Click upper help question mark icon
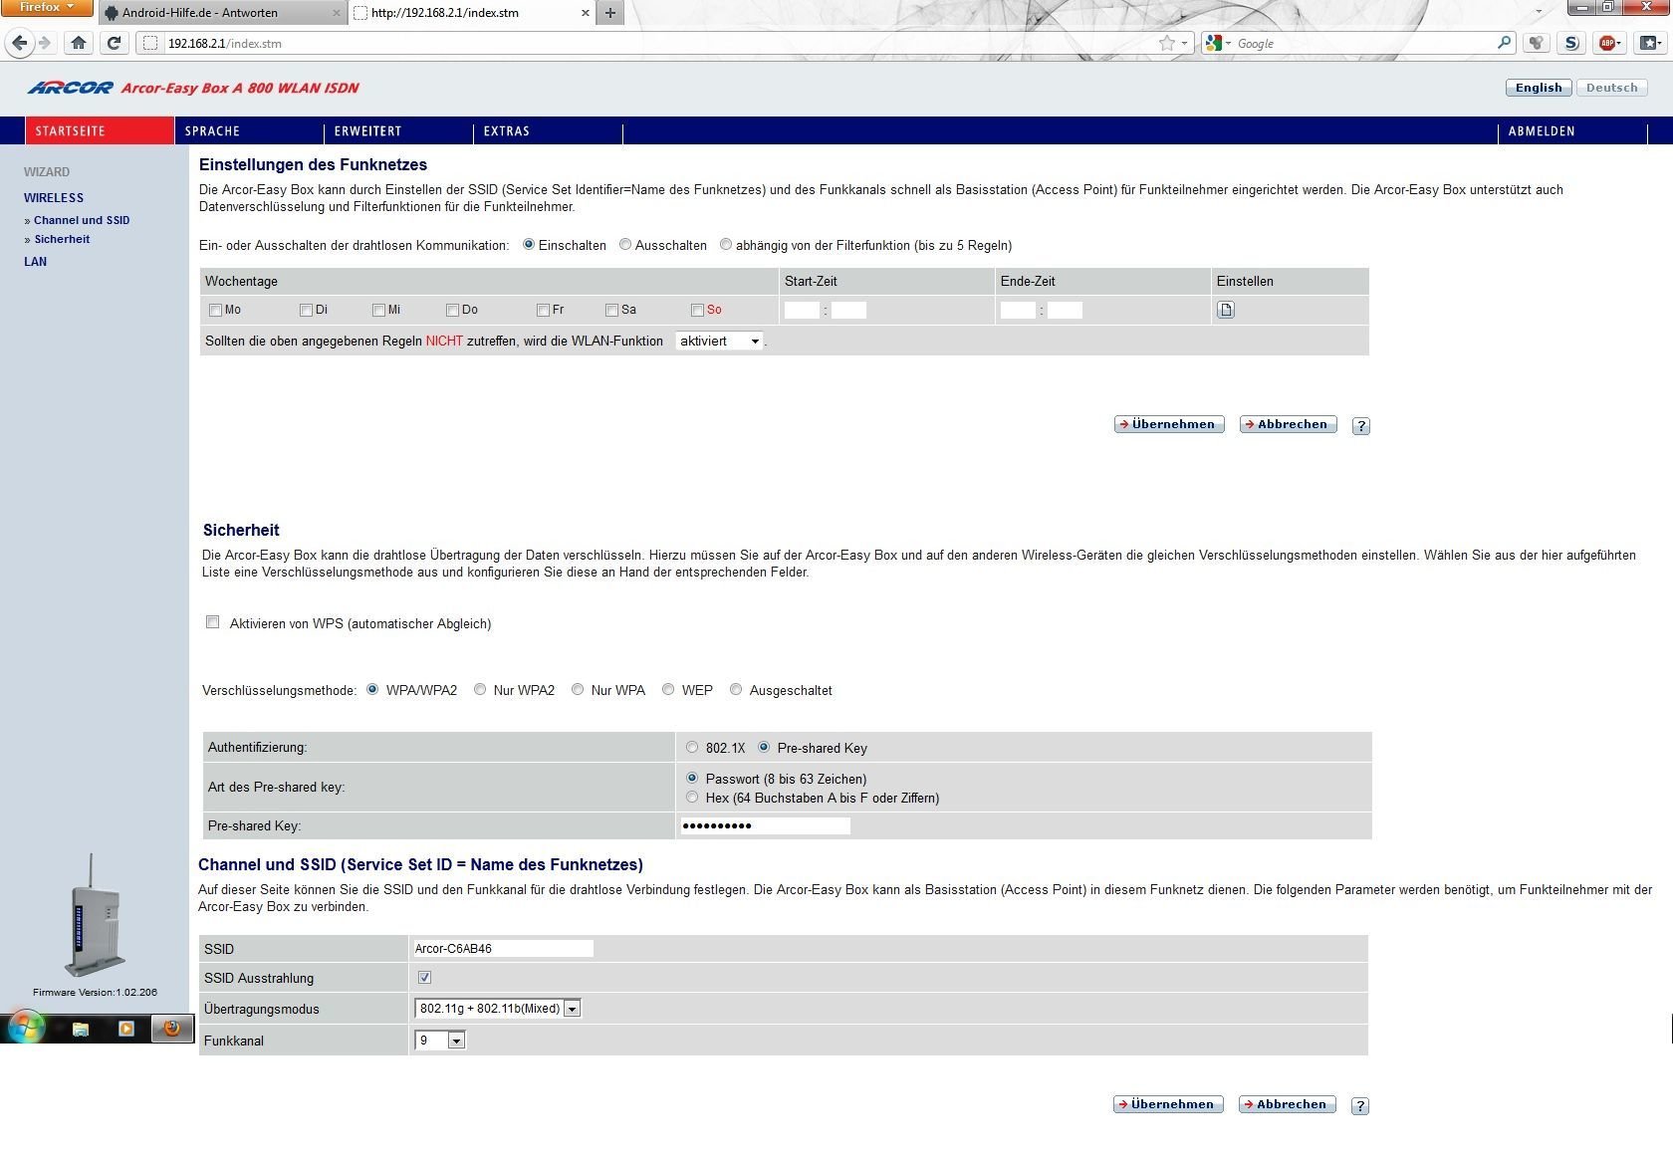The width and height of the screenshot is (1673, 1163). click(x=1360, y=426)
